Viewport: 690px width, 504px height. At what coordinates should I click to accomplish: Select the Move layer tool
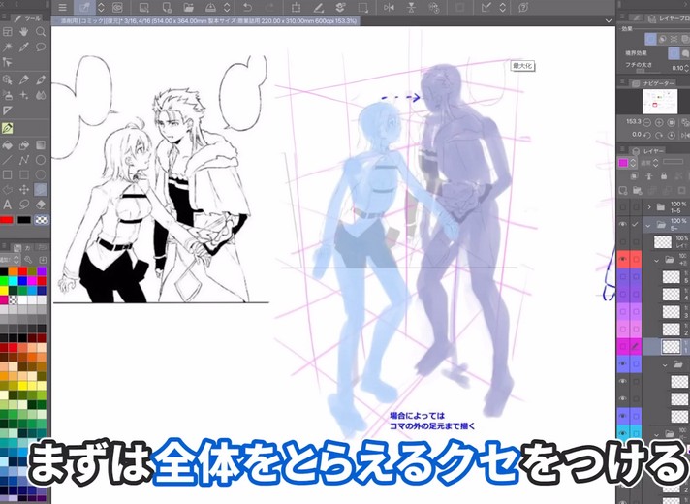24,190
